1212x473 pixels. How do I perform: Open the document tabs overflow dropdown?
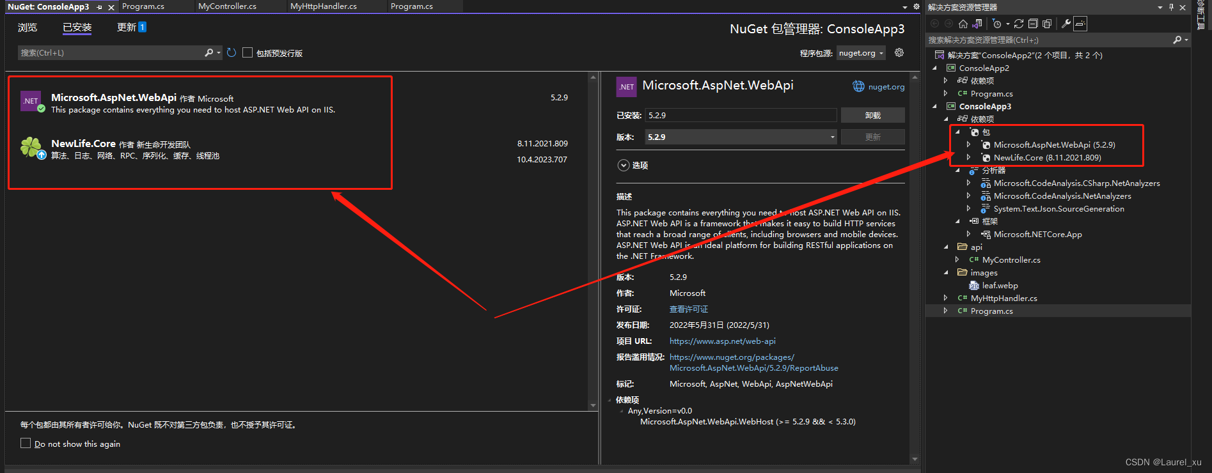[x=904, y=7]
